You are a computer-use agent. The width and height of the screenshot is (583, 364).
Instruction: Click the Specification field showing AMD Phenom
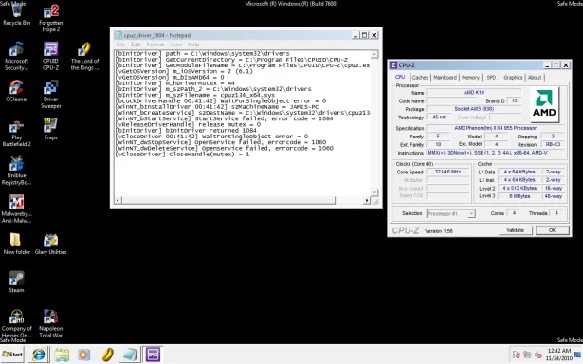(x=495, y=128)
